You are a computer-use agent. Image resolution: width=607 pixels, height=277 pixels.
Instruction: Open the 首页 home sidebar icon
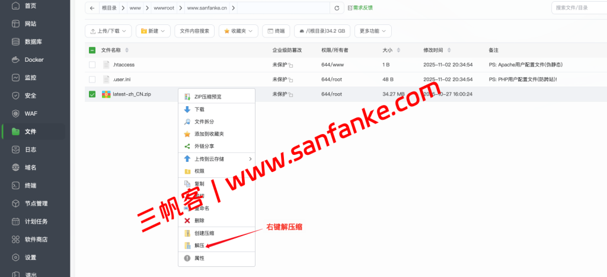point(15,6)
